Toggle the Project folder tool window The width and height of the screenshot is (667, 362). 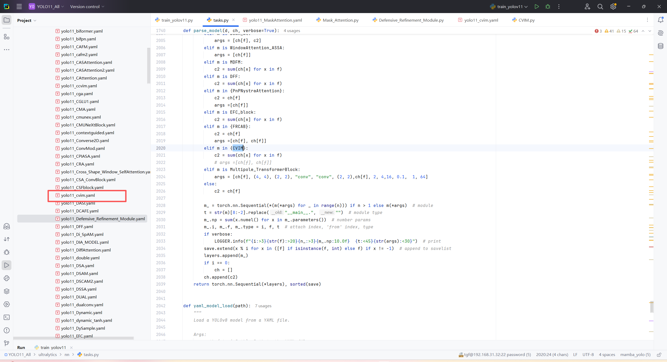tap(7, 20)
